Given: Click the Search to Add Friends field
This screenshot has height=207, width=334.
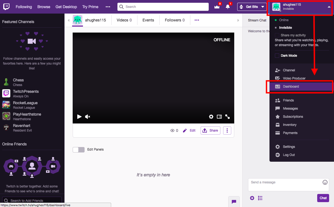Looking at the screenshot, I should point(32,201).
